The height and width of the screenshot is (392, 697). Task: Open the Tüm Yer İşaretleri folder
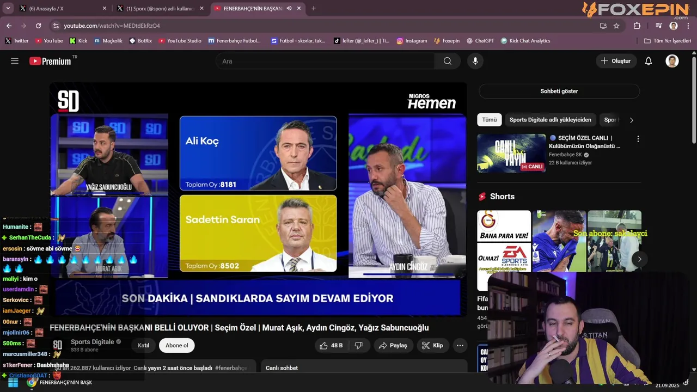click(x=667, y=41)
